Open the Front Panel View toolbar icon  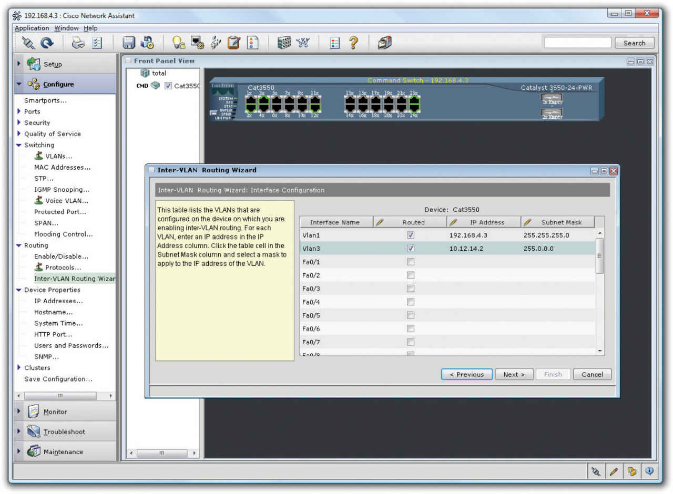(x=284, y=43)
